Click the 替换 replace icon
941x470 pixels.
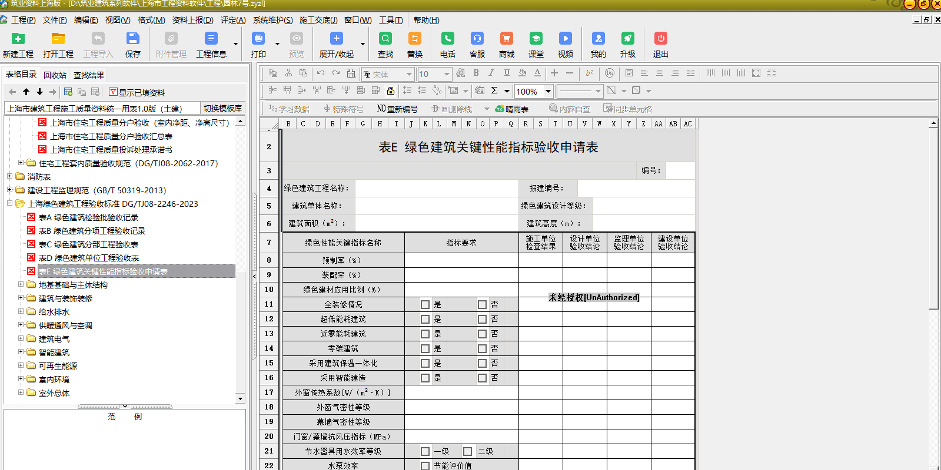point(415,39)
